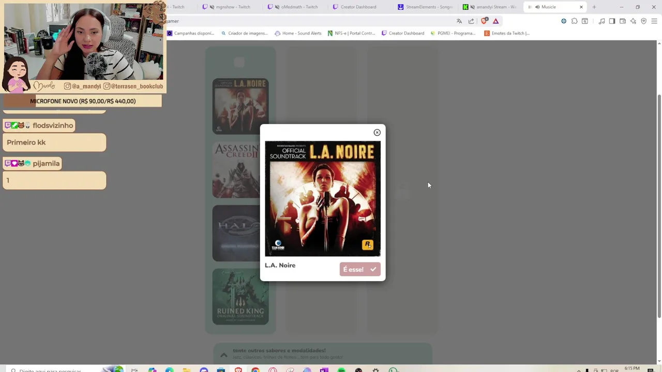Viewport: 662px width, 372px height.
Task: Open 'NFS-e | Portal Contr...' bookmark
Action: pos(351,33)
